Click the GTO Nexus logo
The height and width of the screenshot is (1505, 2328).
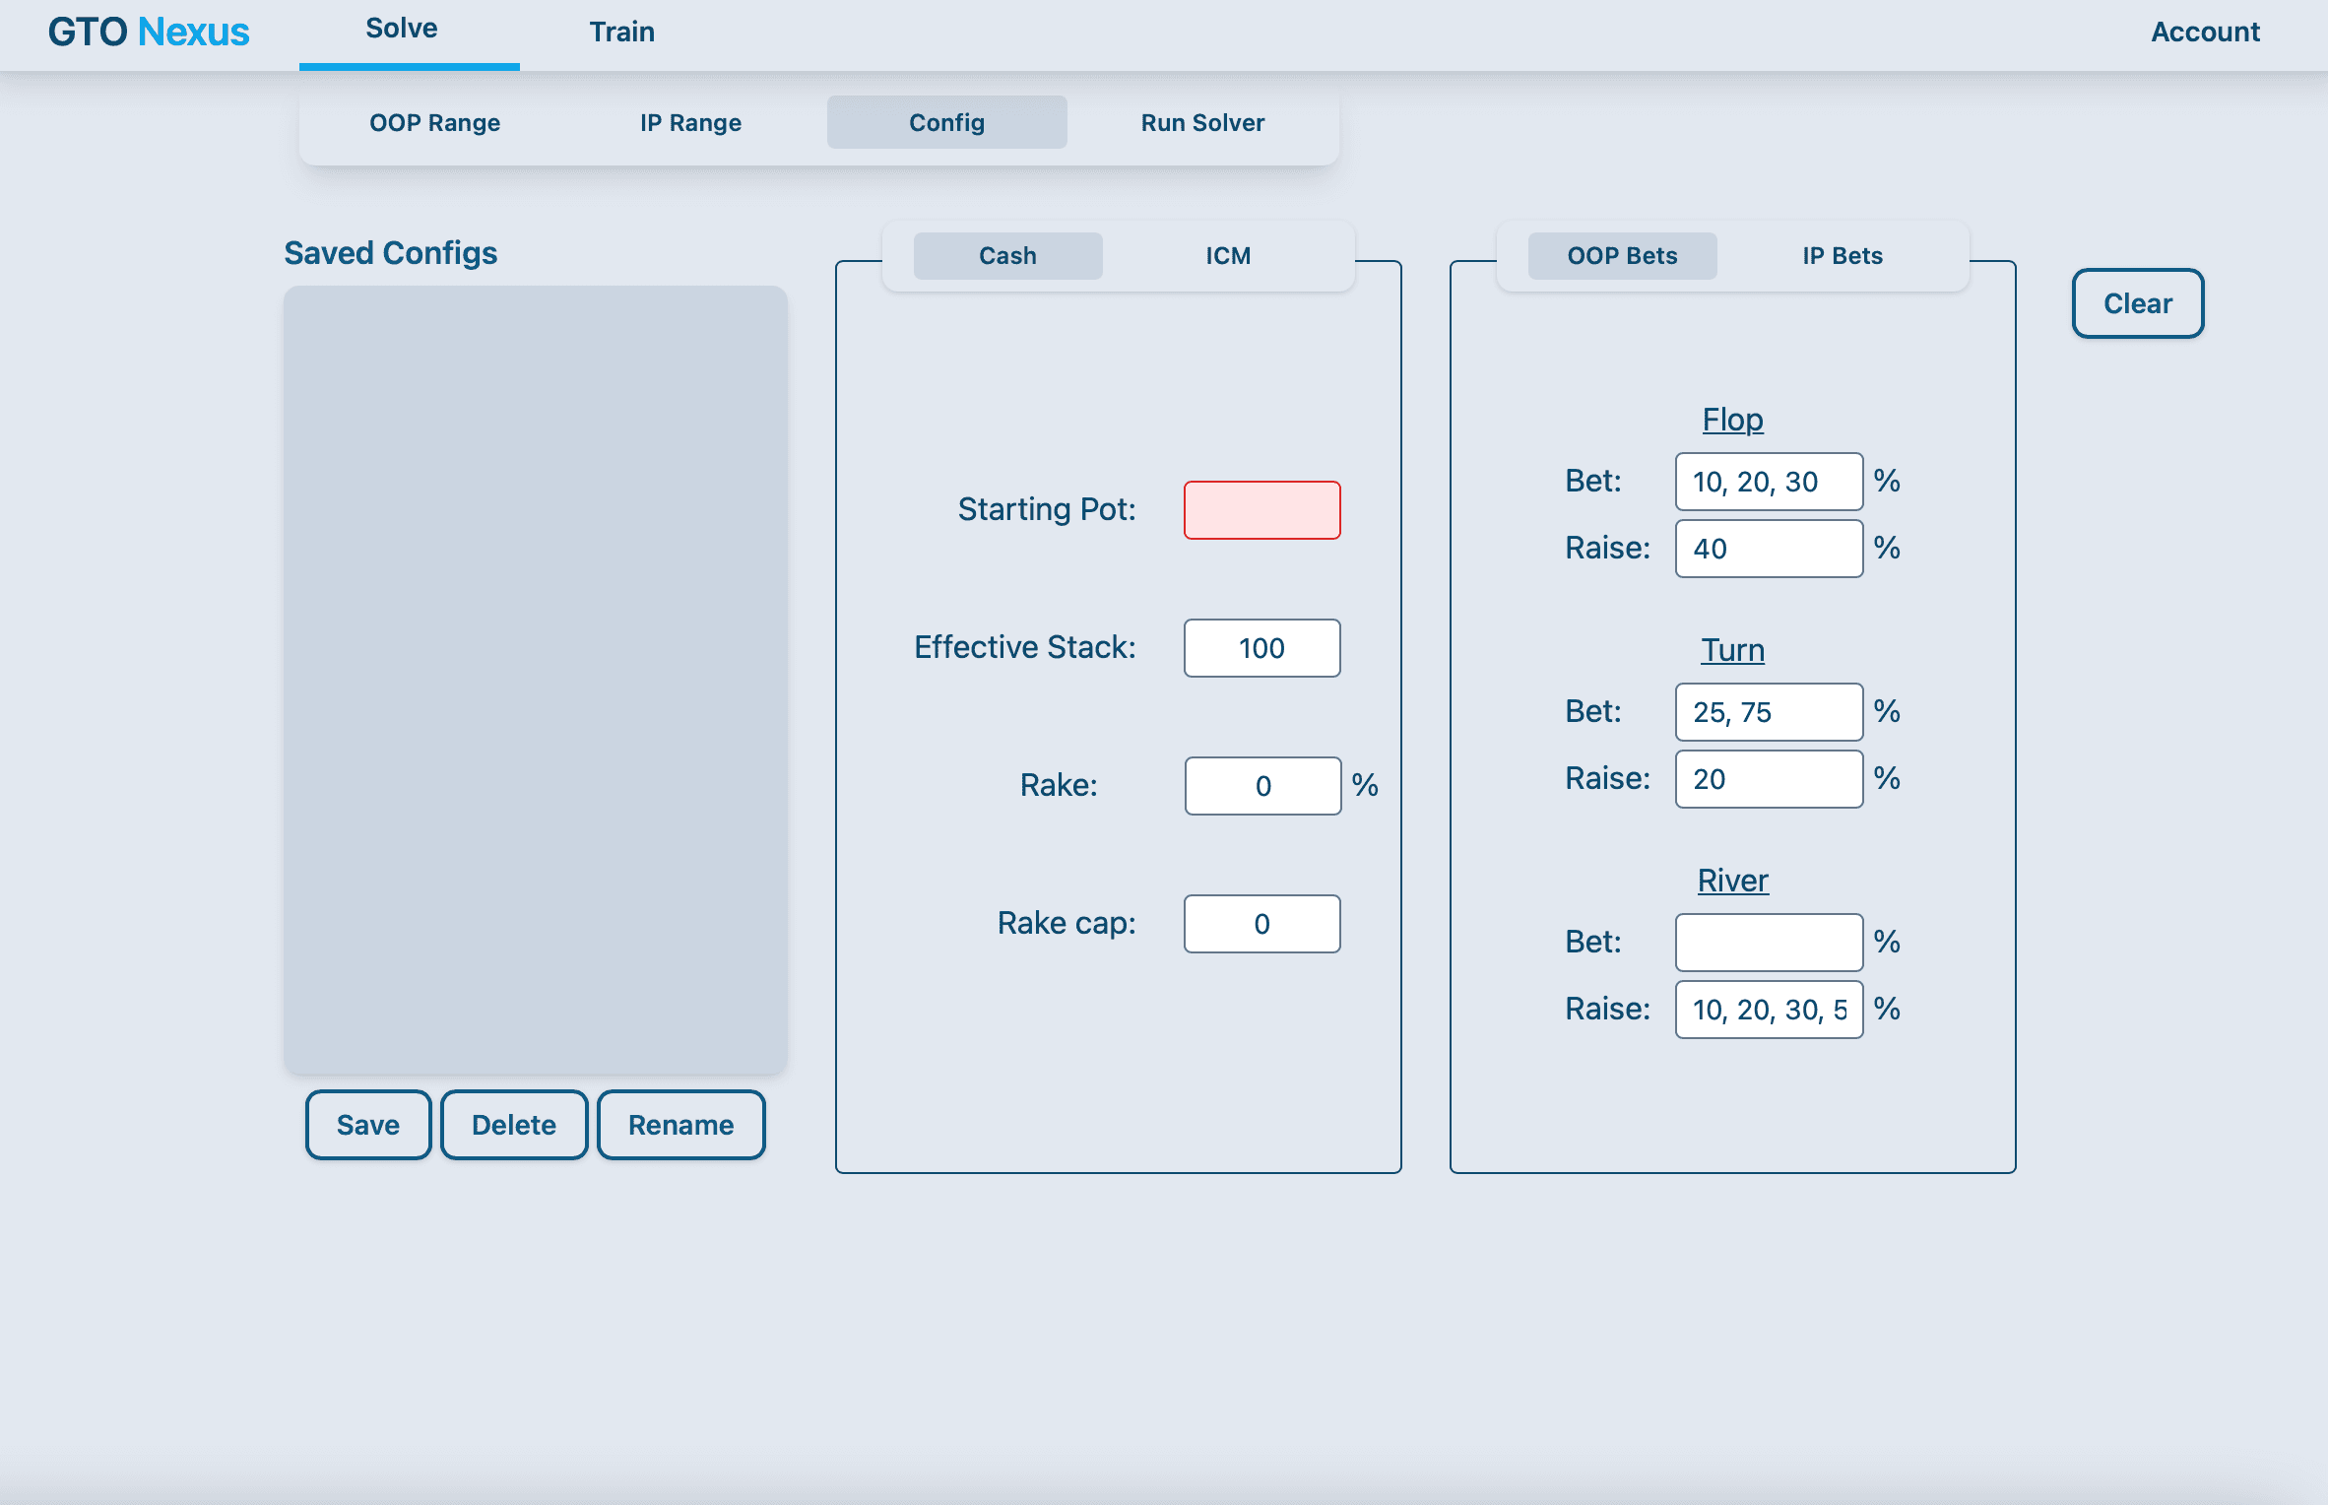point(149,32)
